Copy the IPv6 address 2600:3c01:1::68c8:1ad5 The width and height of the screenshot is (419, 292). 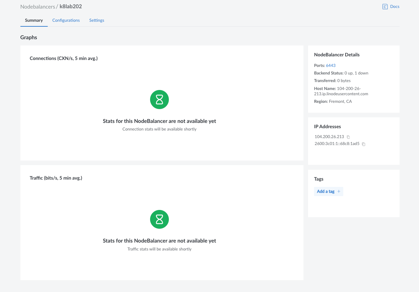coord(364,144)
